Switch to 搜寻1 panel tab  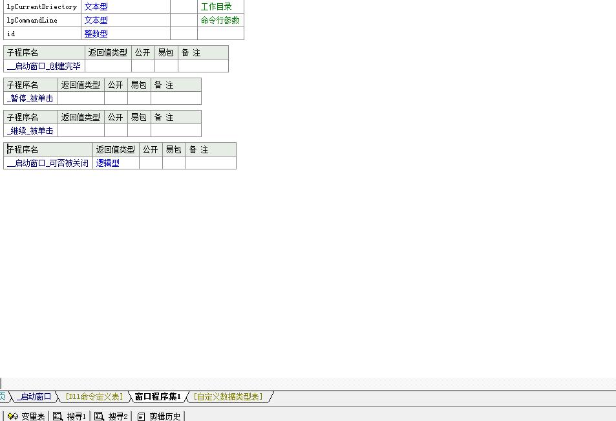pyautogui.click(x=76, y=416)
